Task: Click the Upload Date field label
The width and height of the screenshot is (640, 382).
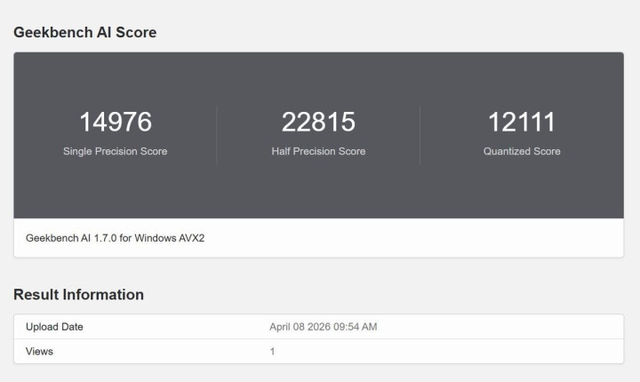Action: 54,327
